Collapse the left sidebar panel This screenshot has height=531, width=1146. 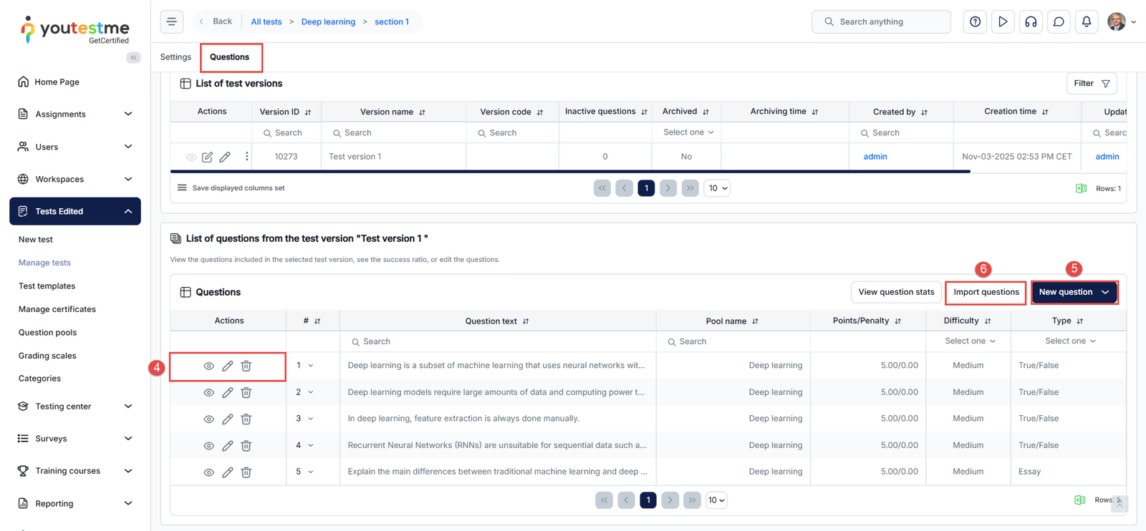(133, 57)
